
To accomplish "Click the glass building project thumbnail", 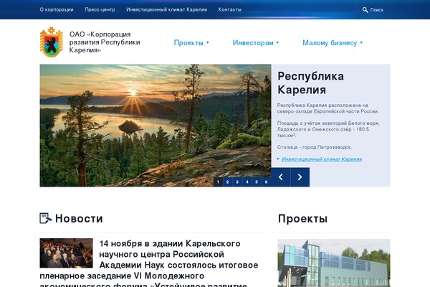I will click(334, 263).
